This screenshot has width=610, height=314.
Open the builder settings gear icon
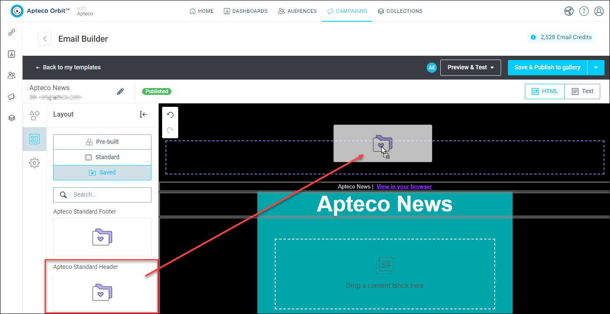34,163
